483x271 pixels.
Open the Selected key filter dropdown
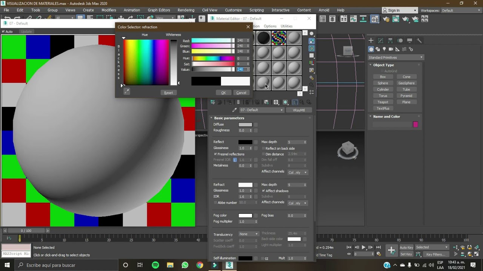point(432,247)
